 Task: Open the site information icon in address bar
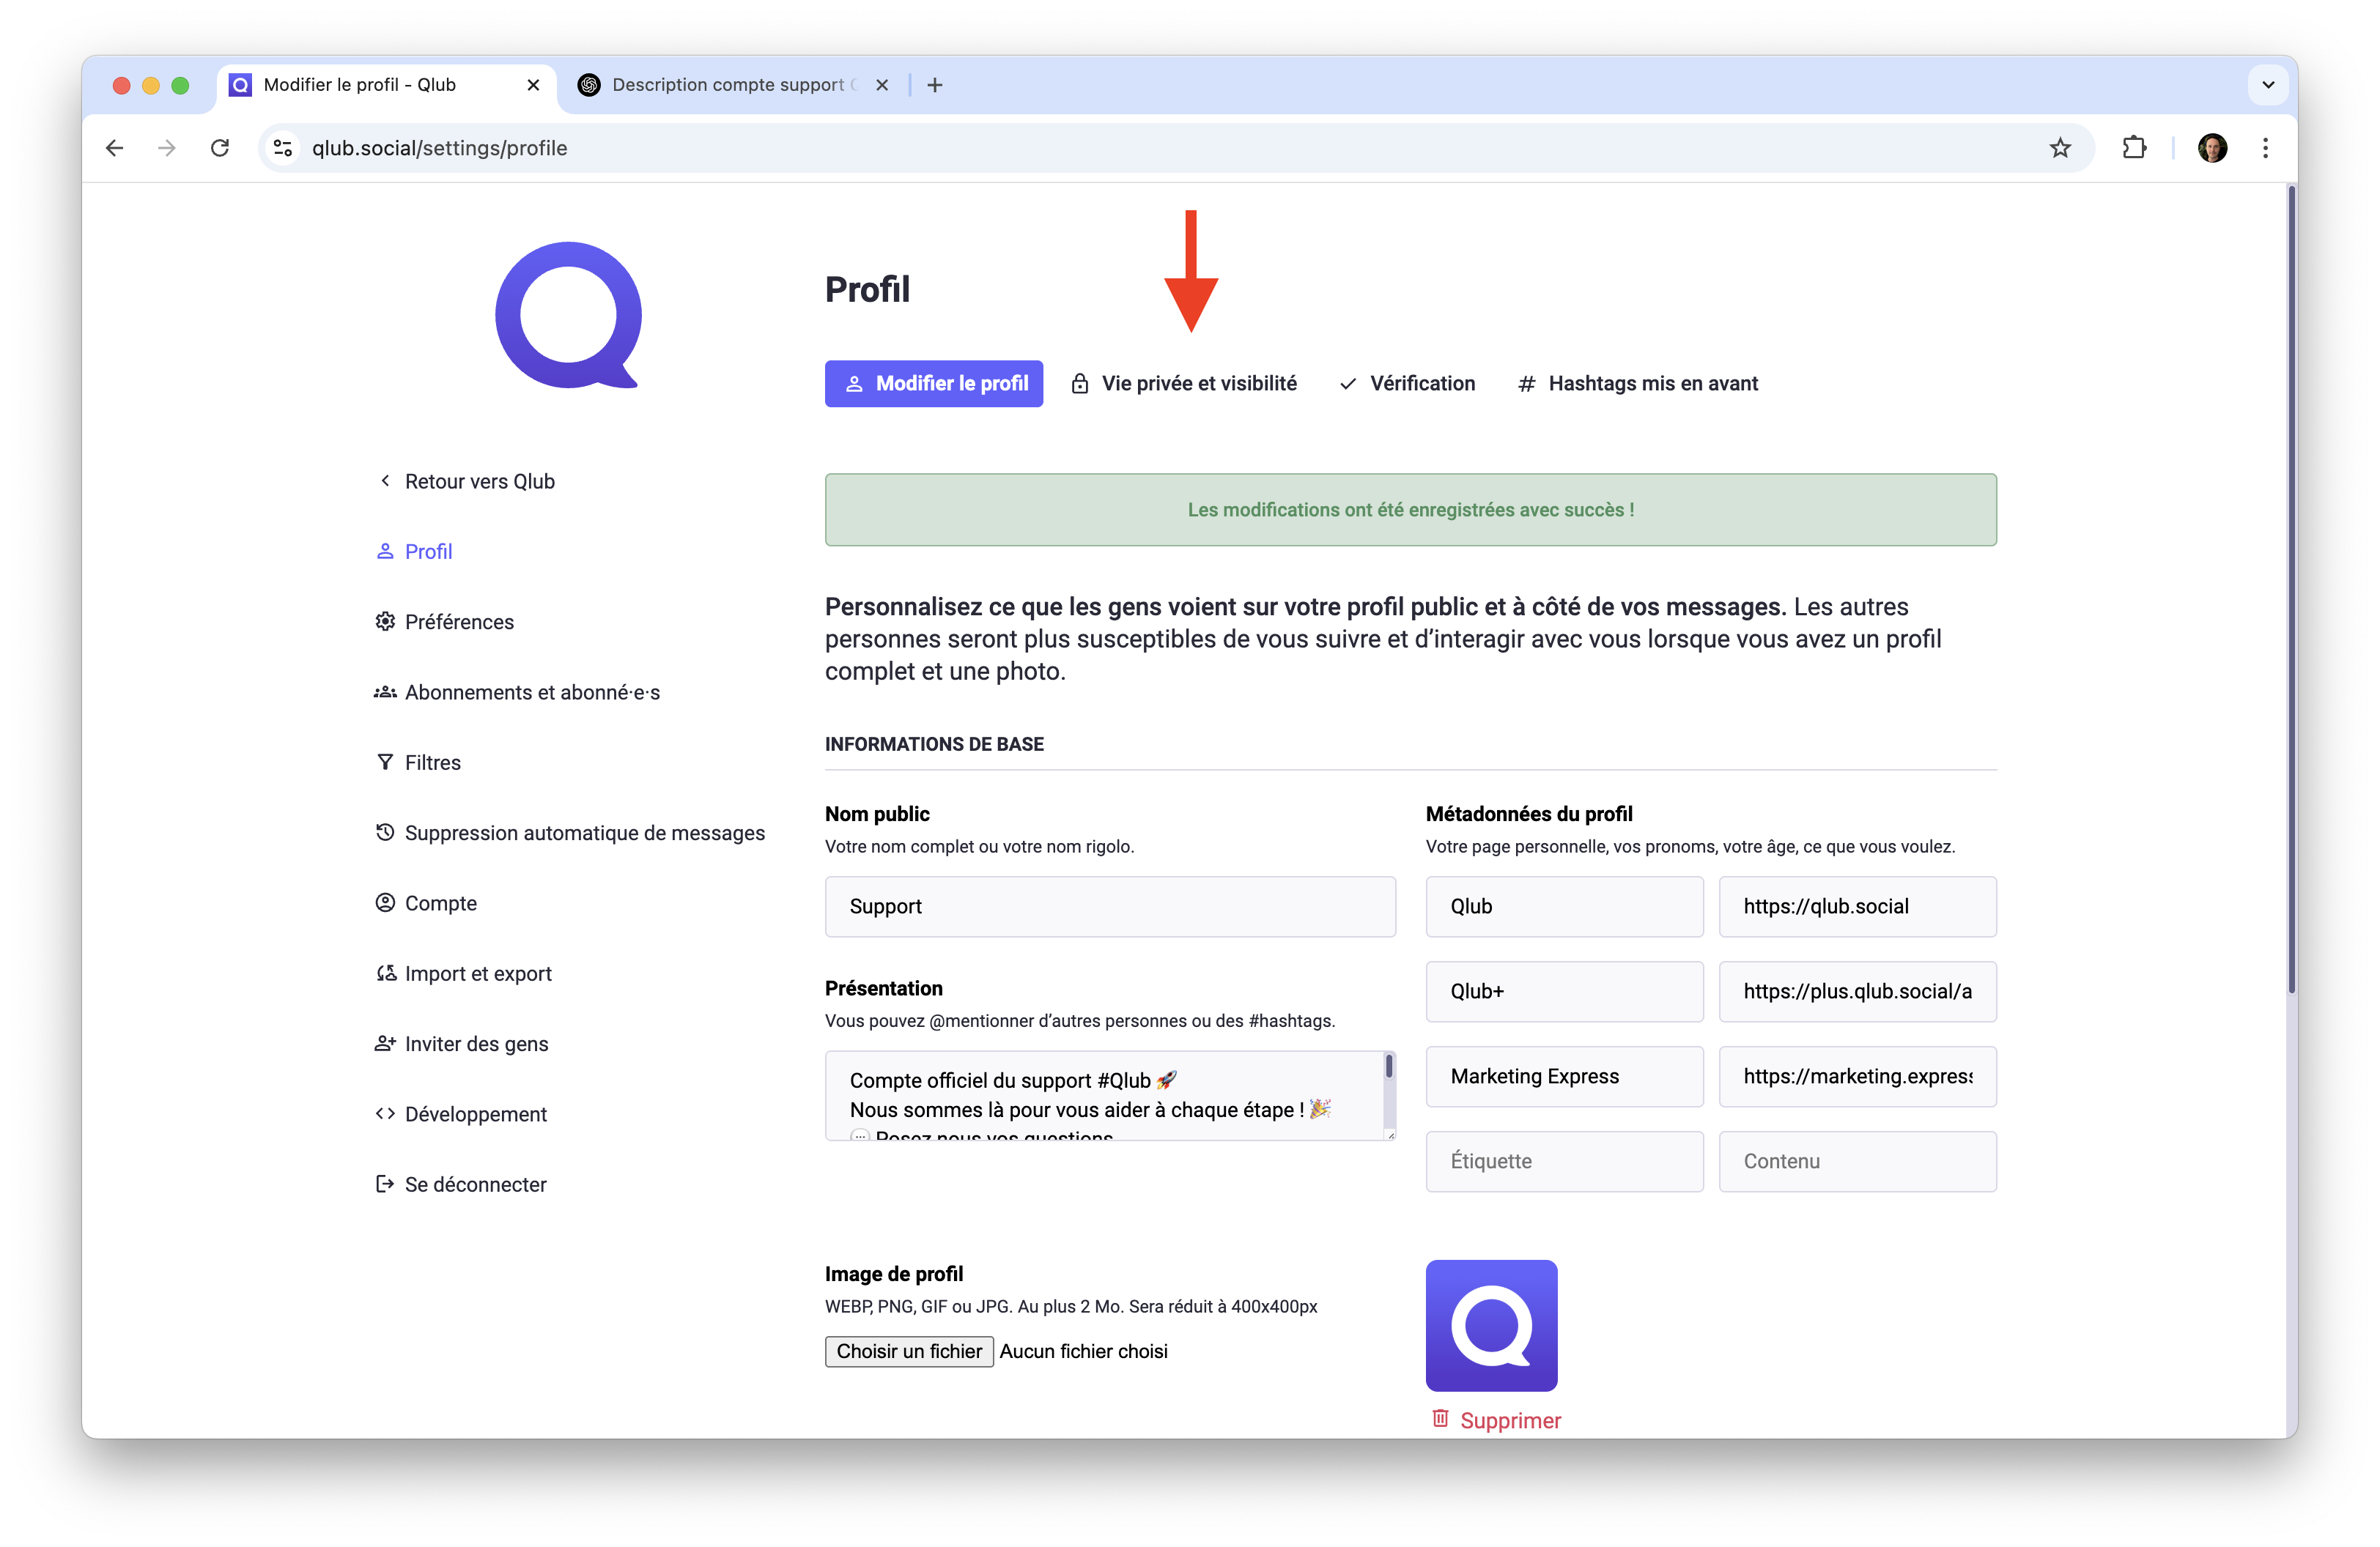(x=284, y=148)
